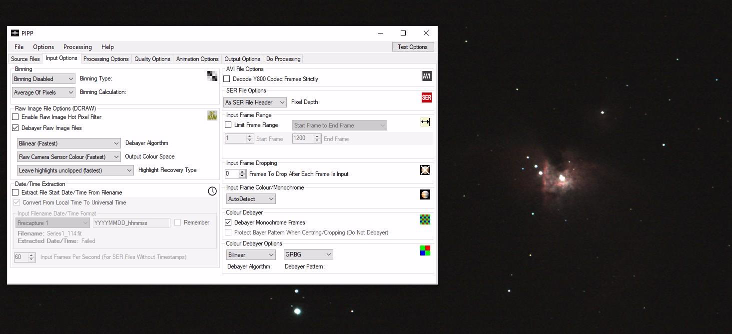Click the Bayer pattern Colour Debayer icon
Image resolution: width=732 pixels, height=334 pixels.
click(425, 219)
